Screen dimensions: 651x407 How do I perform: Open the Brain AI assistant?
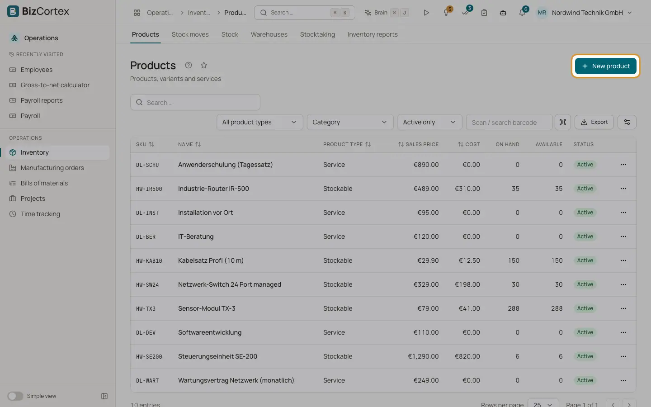tap(387, 13)
